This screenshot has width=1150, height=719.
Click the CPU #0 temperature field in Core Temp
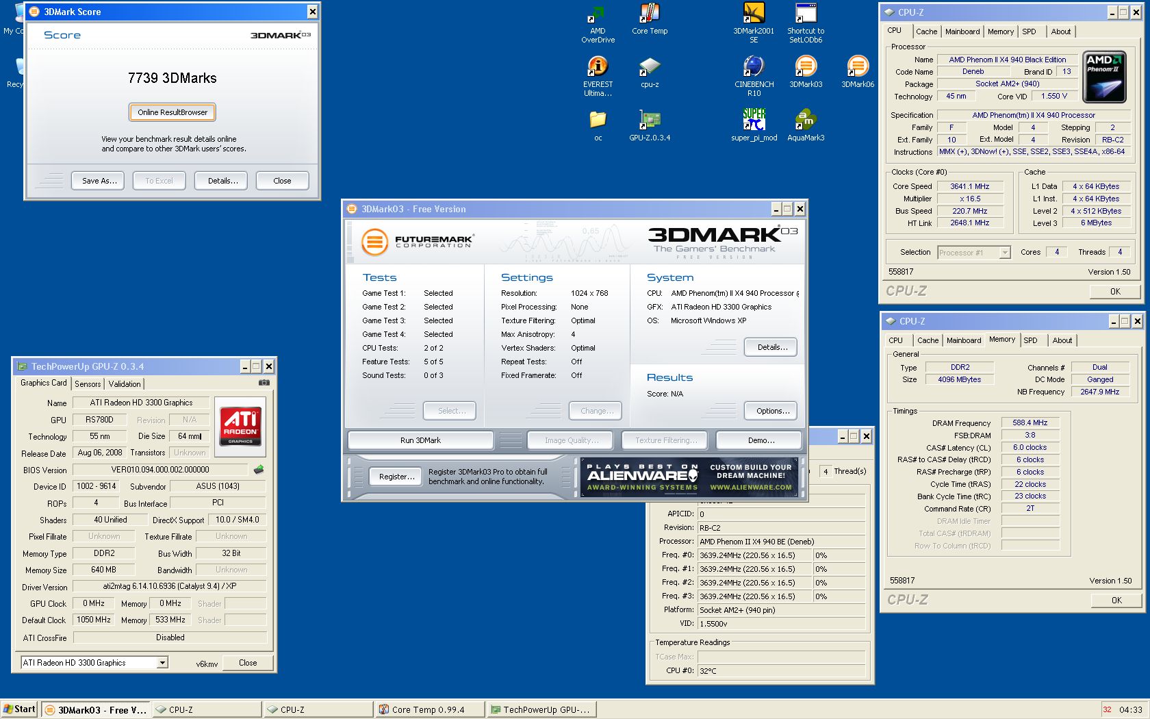782,671
